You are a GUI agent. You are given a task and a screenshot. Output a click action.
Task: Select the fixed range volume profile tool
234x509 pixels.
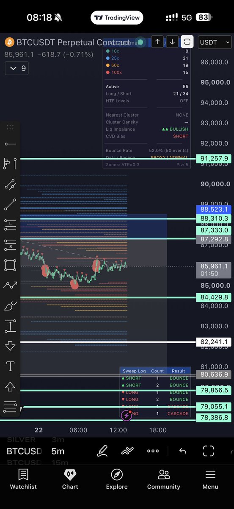click(10, 164)
